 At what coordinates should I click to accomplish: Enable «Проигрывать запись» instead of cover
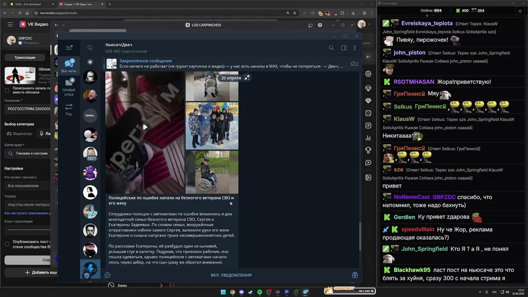[7, 90]
